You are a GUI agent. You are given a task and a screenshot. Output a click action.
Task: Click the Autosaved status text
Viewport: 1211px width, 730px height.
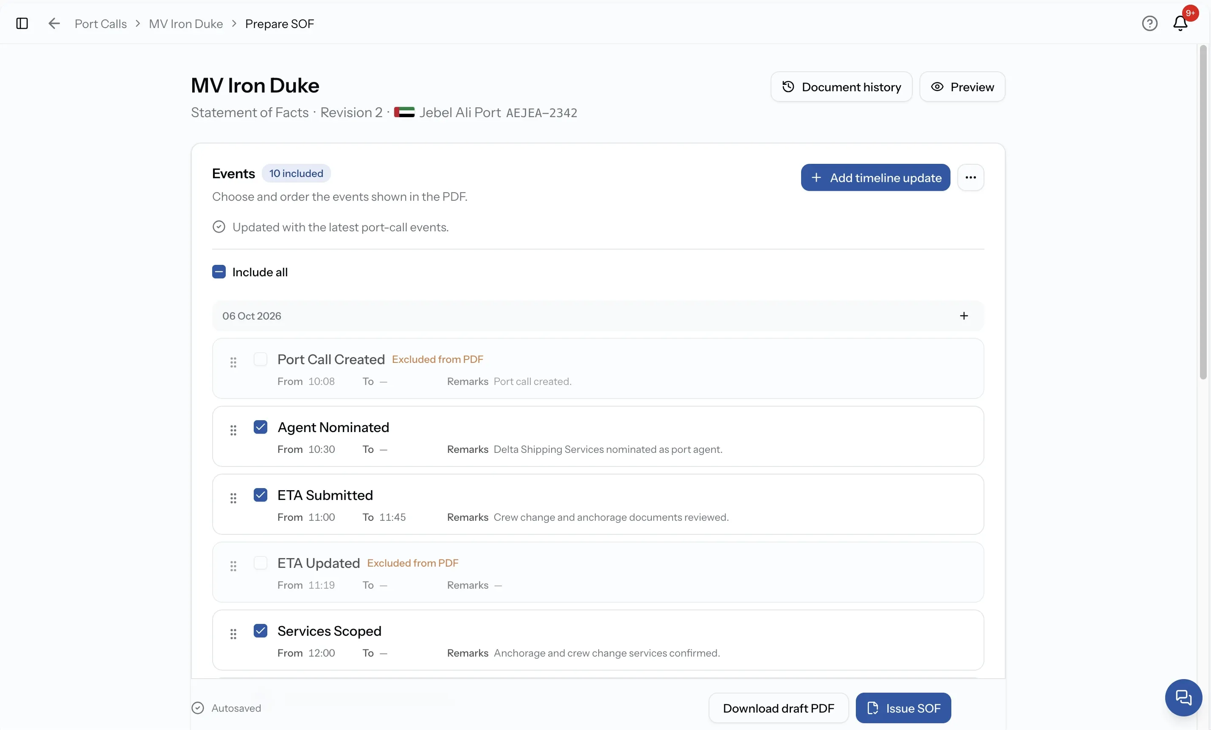pos(236,708)
